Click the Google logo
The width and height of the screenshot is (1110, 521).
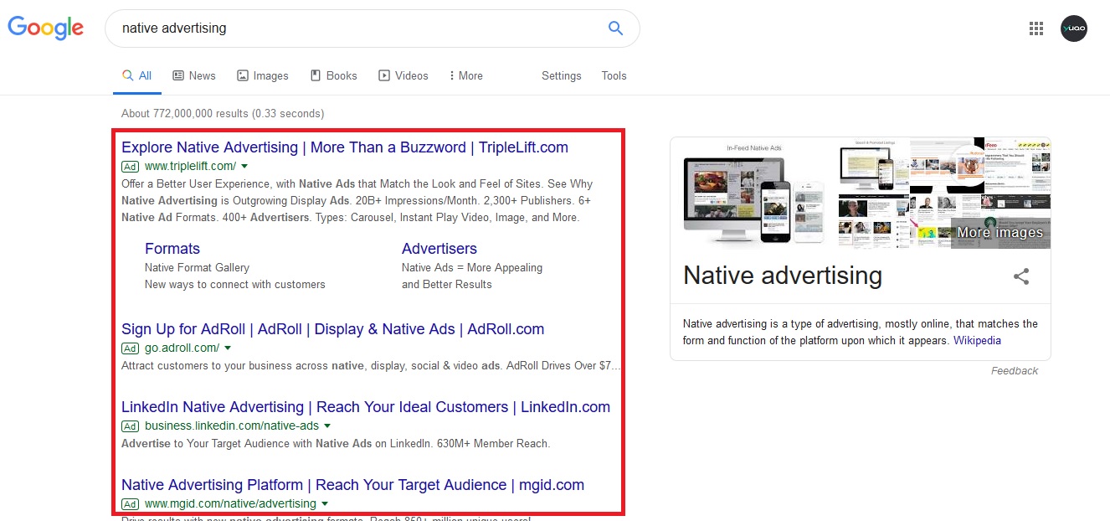46,28
